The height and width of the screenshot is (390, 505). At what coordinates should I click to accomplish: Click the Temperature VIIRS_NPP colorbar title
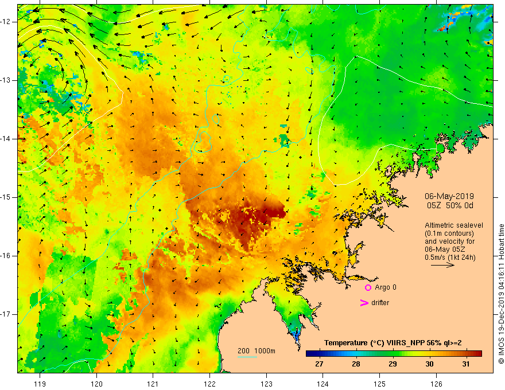(393, 343)
